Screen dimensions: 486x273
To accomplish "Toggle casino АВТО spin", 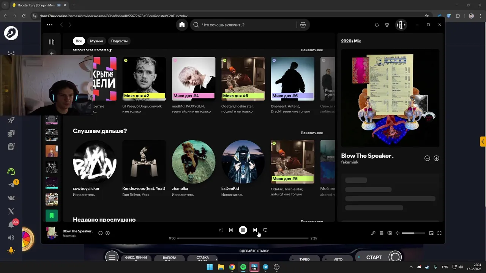I will point(338,259).
